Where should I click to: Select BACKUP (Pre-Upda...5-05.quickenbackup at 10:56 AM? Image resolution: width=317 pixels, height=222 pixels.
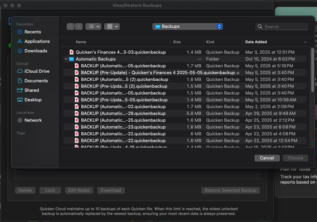pyautogui.click(x=185, y=100)
